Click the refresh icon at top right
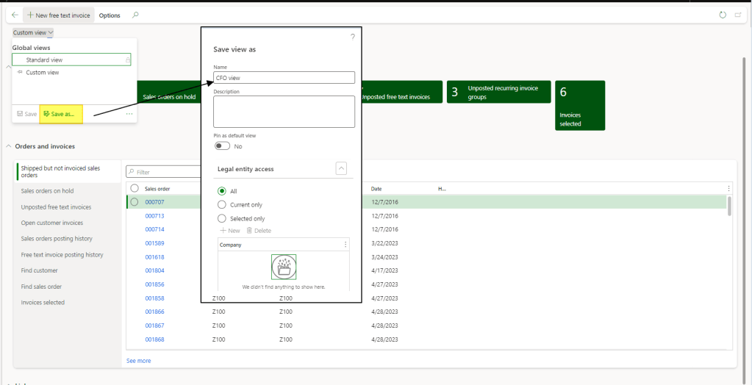This screenshot has width=752, height=385. (723, 15)
